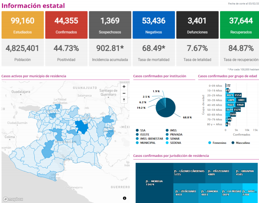The height and width of the screenshot is (203, 259).
Task: Click the Recuperados green card
Action: point(240,25)
